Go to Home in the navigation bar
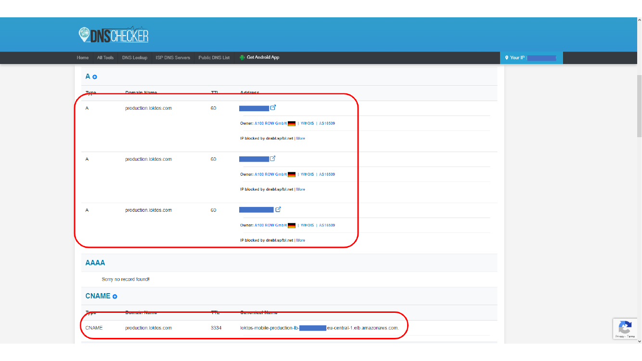 click(x=83, y=58)
